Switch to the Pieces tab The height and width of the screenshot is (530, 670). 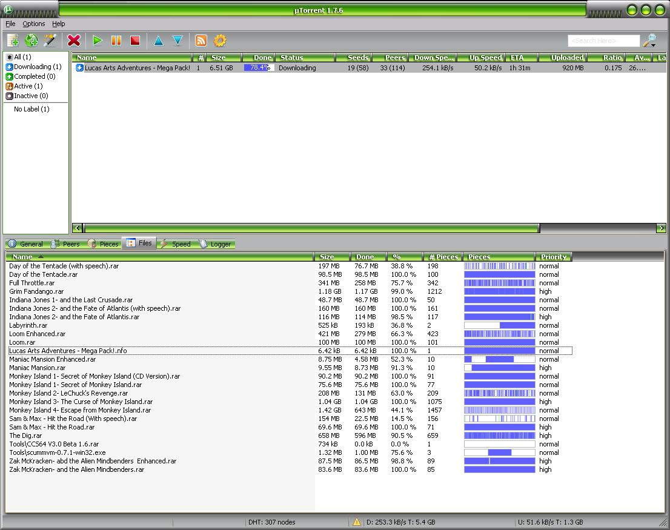[104, 244]
